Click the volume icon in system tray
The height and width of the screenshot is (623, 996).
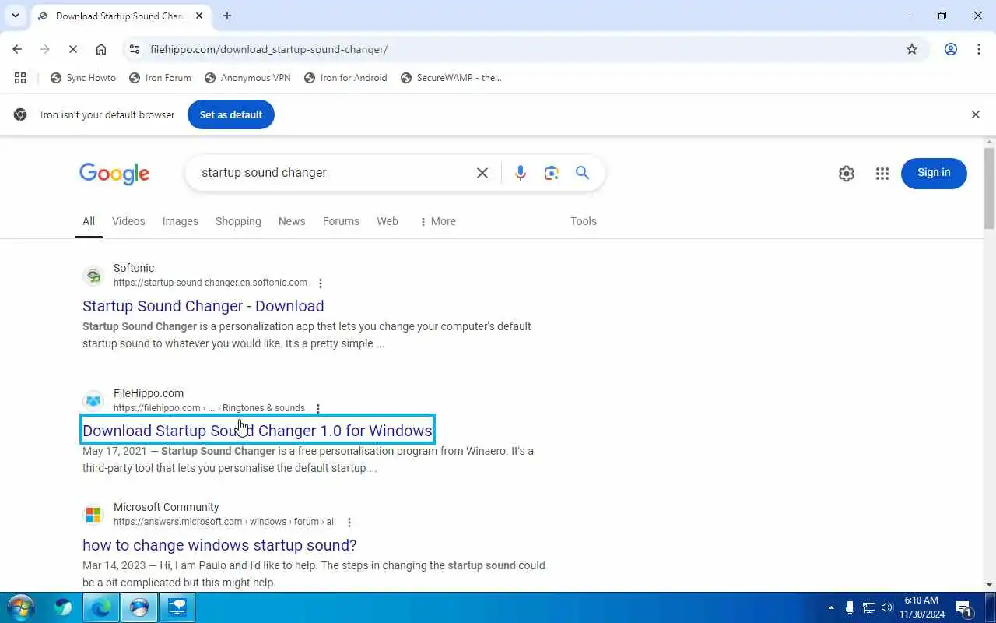(887, 607)
